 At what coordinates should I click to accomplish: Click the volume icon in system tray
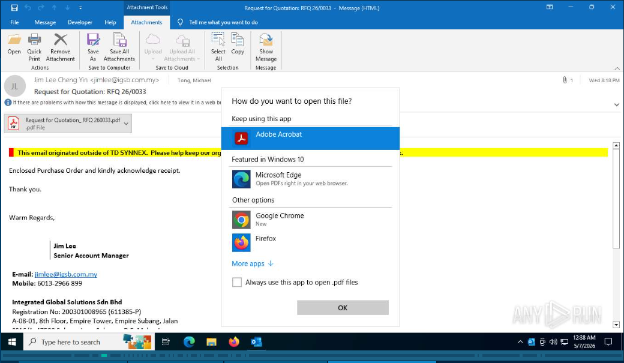tap(553, 342)
